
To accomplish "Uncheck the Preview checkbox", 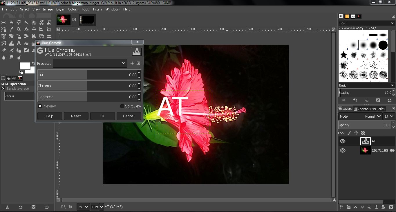I will point(40,106).
